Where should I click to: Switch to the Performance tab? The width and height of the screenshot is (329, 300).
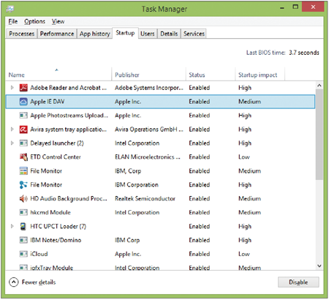click(x=57, y=34)
